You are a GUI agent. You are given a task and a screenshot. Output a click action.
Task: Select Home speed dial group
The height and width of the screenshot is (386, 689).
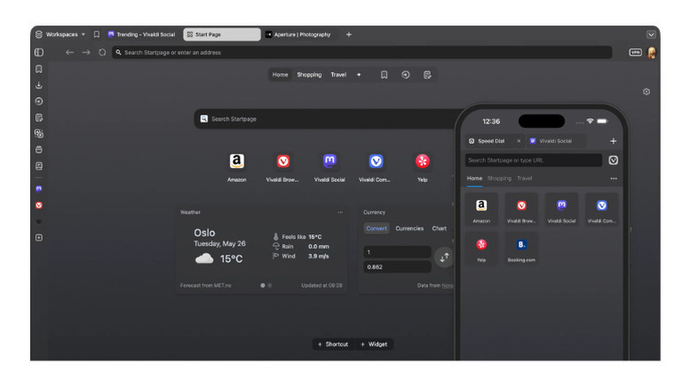(280, 75)
